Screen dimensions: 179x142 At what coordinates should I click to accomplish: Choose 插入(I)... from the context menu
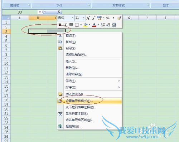[90, 62]
